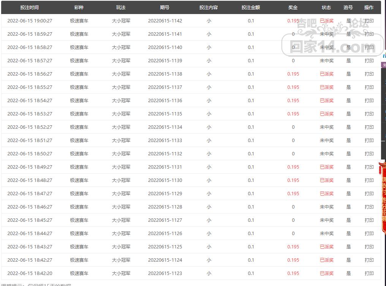Click the 投注金额 column header
This screenshot has width=386, height=286.
pyautogui.click(x=251, y=7)
